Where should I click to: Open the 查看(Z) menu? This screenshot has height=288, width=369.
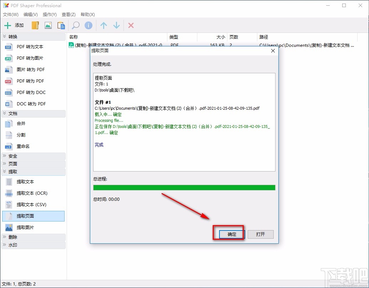pos(69,15)
